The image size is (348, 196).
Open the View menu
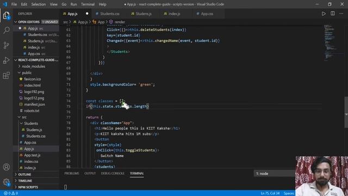coord(53,4)
